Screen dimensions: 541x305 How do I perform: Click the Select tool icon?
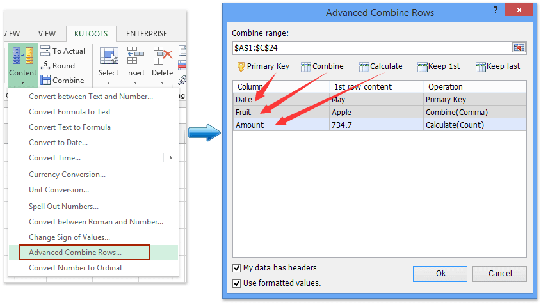point(109,56)
